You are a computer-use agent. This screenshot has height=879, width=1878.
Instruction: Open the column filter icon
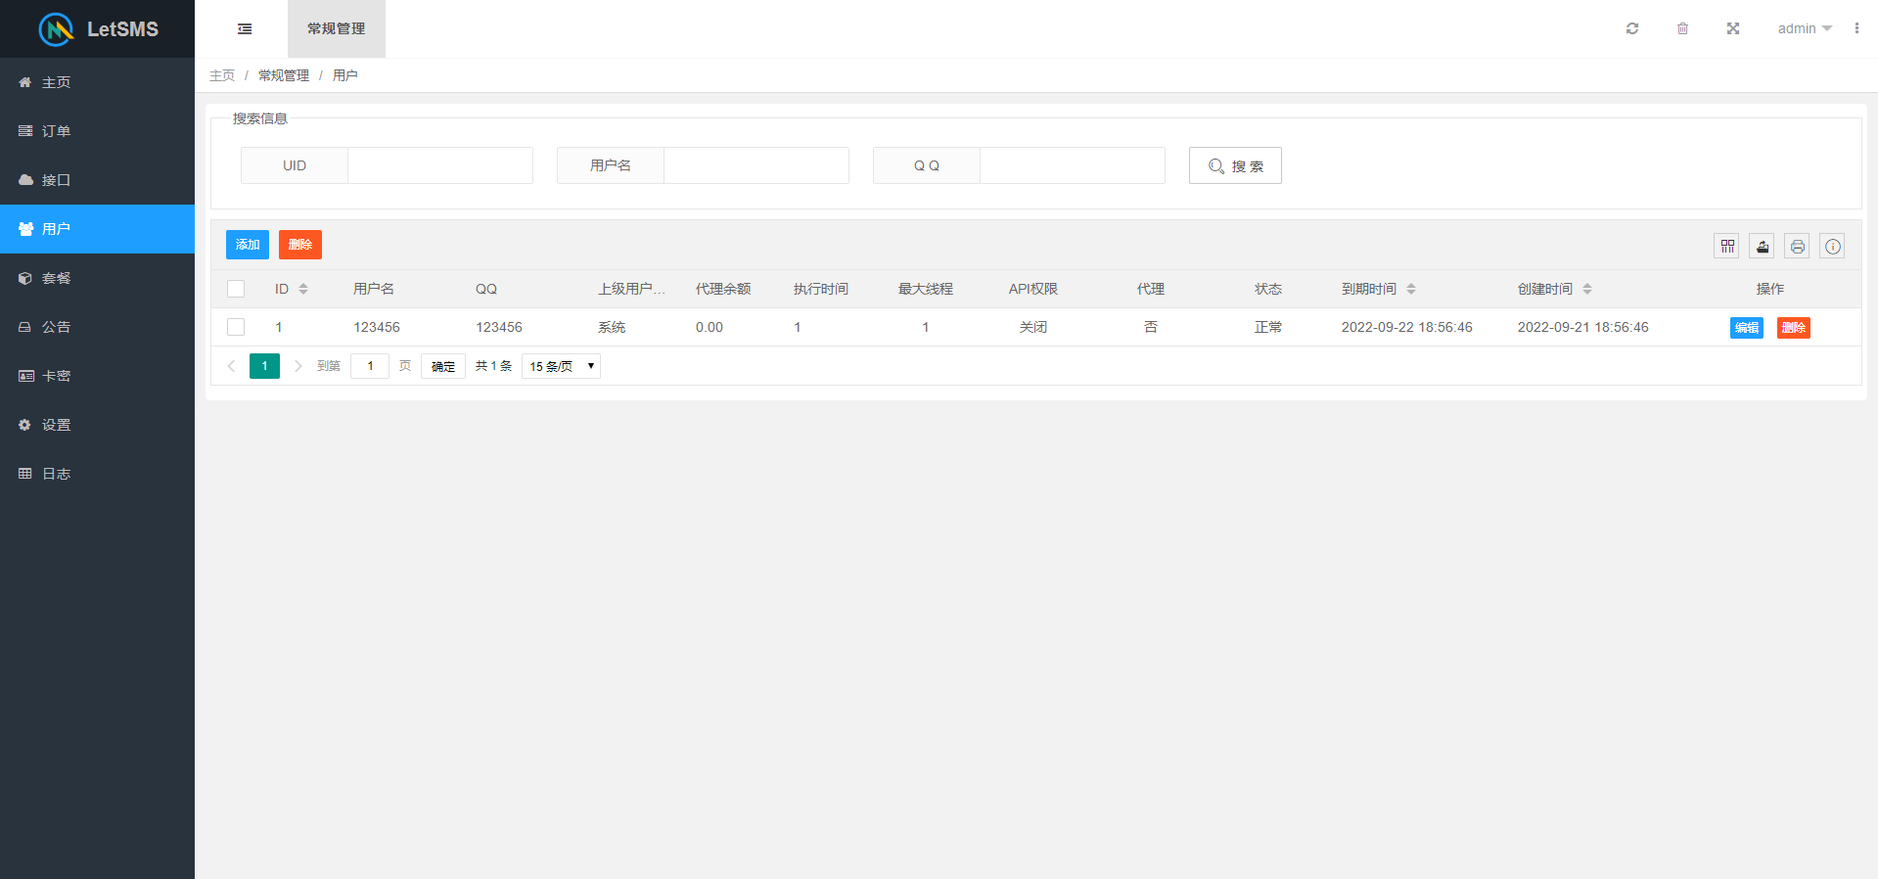click(1727, 246)
